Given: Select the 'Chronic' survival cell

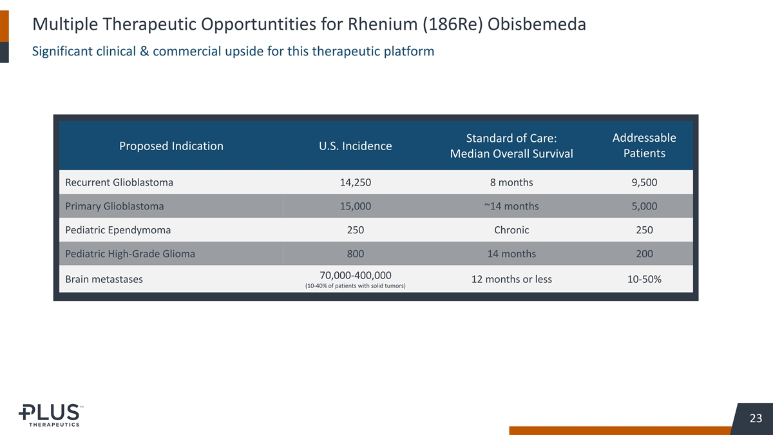Looking at the screenshot, I should pos(511,230).
